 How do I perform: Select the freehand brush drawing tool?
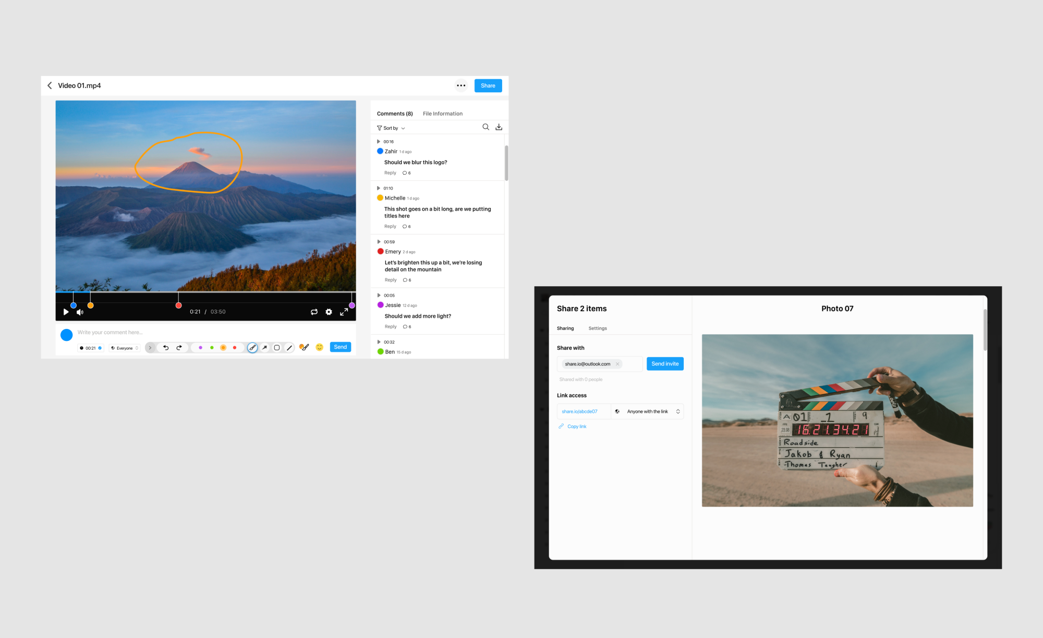tap(252, 348)
